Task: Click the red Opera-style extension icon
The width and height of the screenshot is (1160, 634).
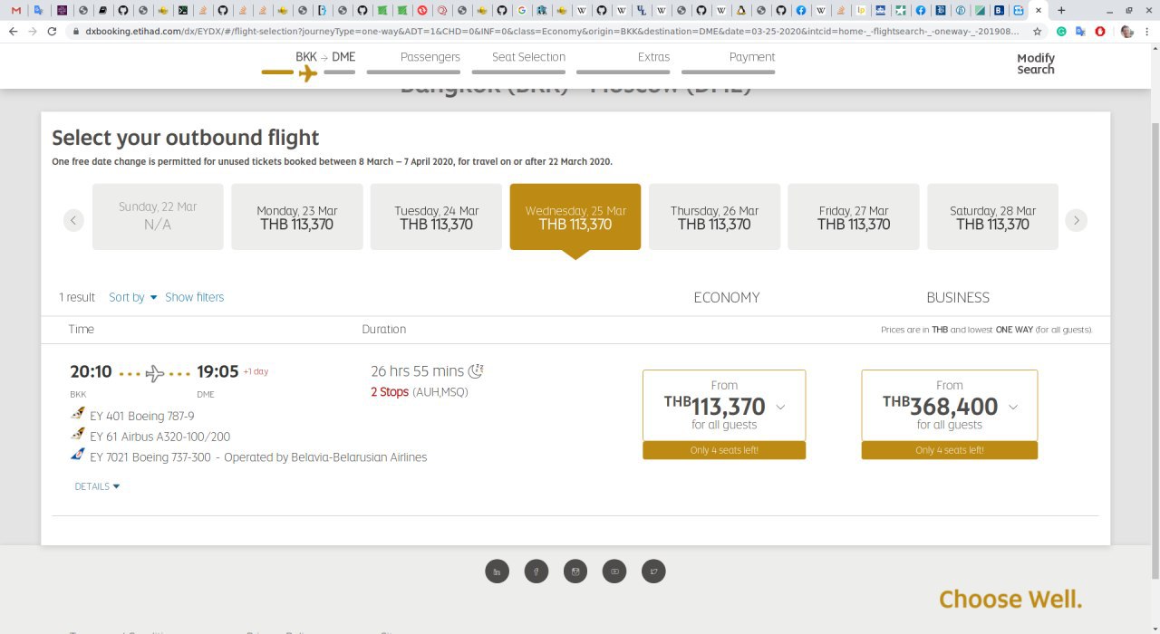Action: 1100,31
